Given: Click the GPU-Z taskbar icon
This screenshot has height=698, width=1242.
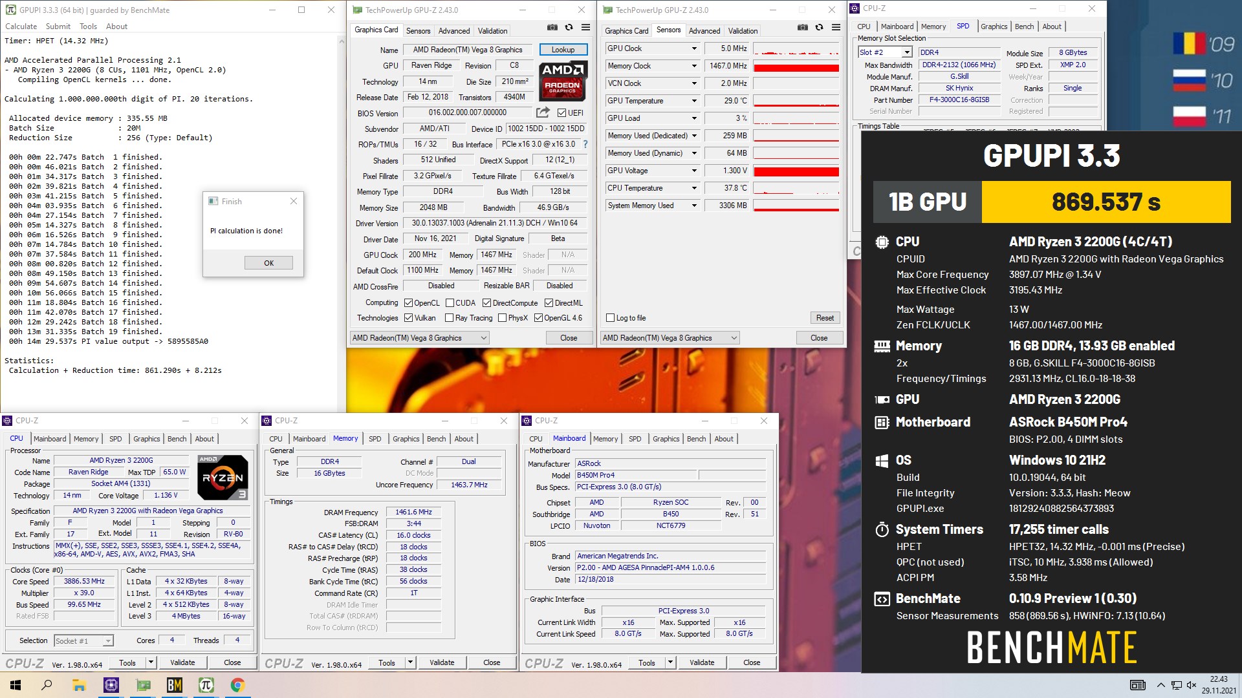Looking at the screenshot, I should coord(142,685).
